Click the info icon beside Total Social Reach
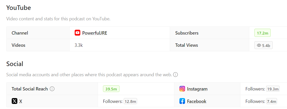This screenshot has height=109, width=287. 52,89
